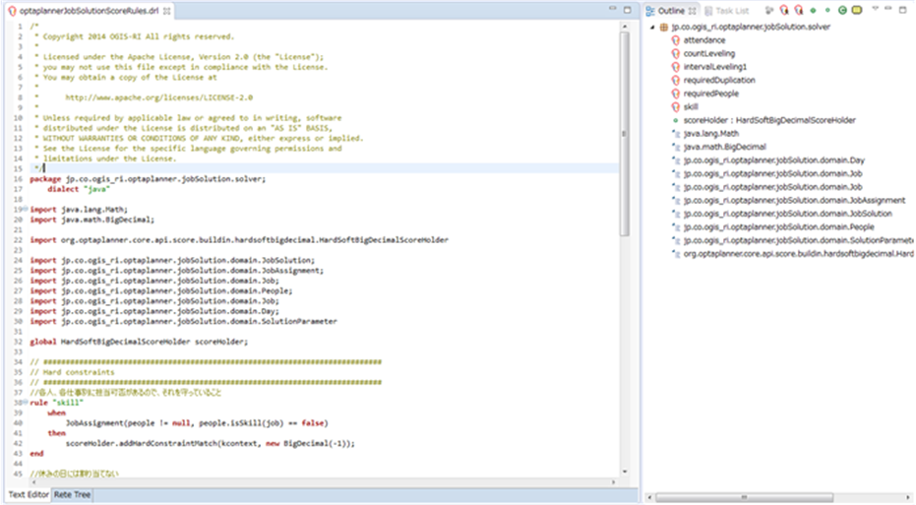Click the dialect "java" line
This screenshot has width=916, height=505.
coord(79,189)
